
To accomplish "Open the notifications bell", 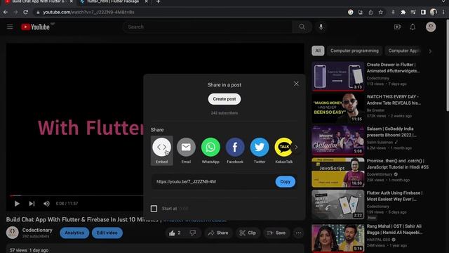I will [x=413, y=27].
